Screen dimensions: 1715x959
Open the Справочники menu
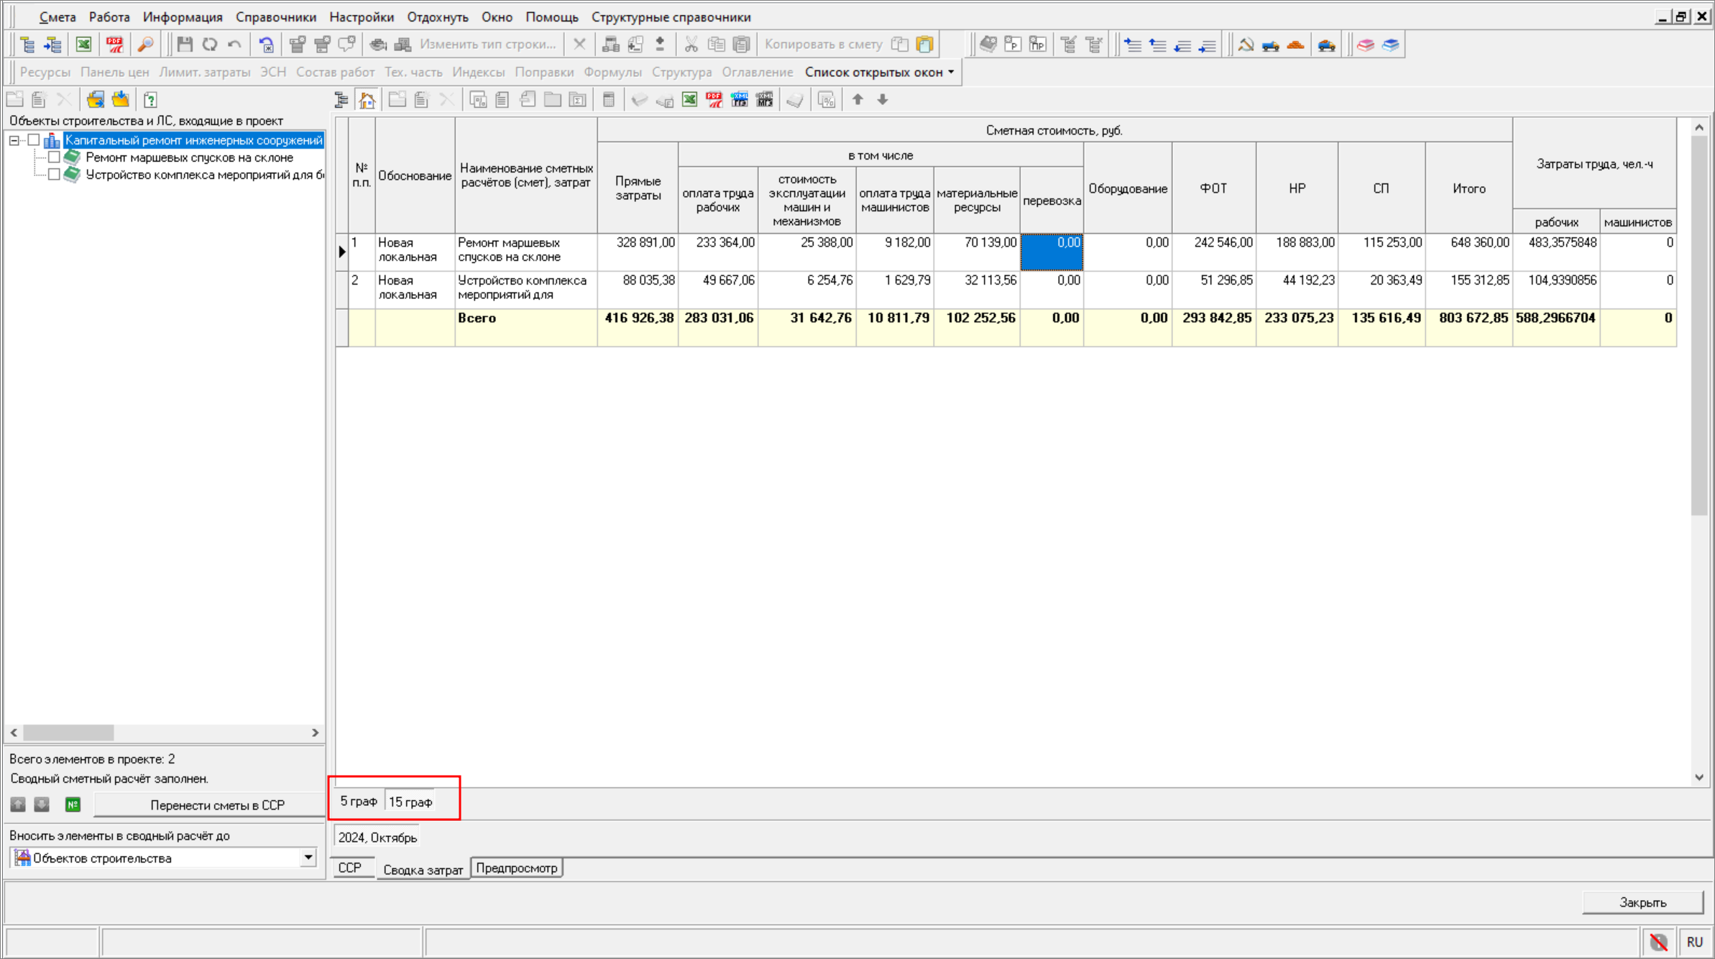275,17
